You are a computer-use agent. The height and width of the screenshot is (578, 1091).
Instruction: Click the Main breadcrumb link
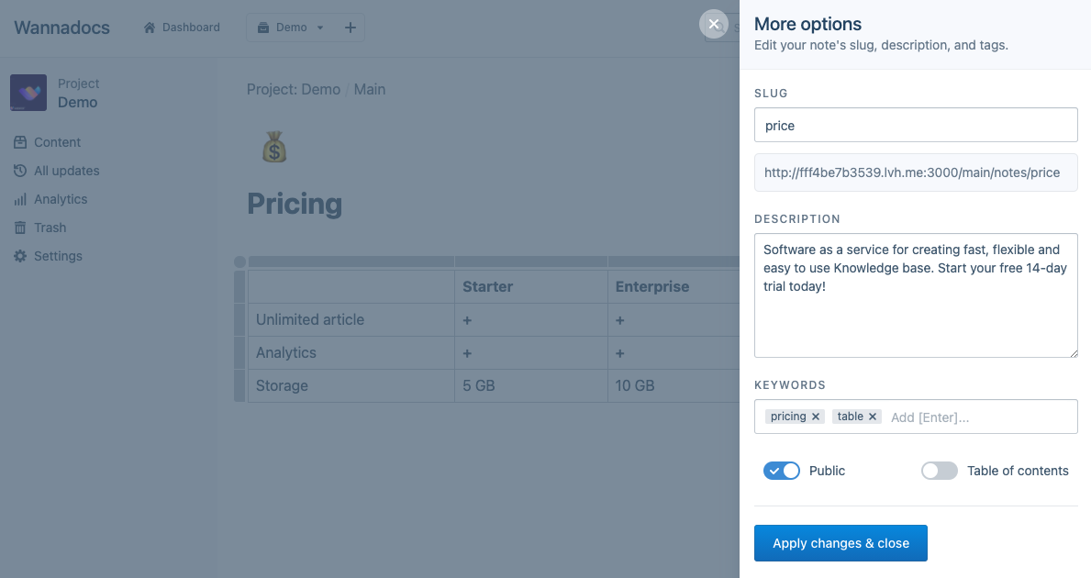click(x=370, y=89)
